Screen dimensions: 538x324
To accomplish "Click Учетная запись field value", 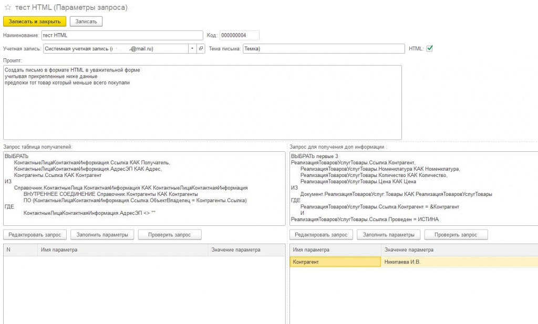I will (x=116, y=49).
